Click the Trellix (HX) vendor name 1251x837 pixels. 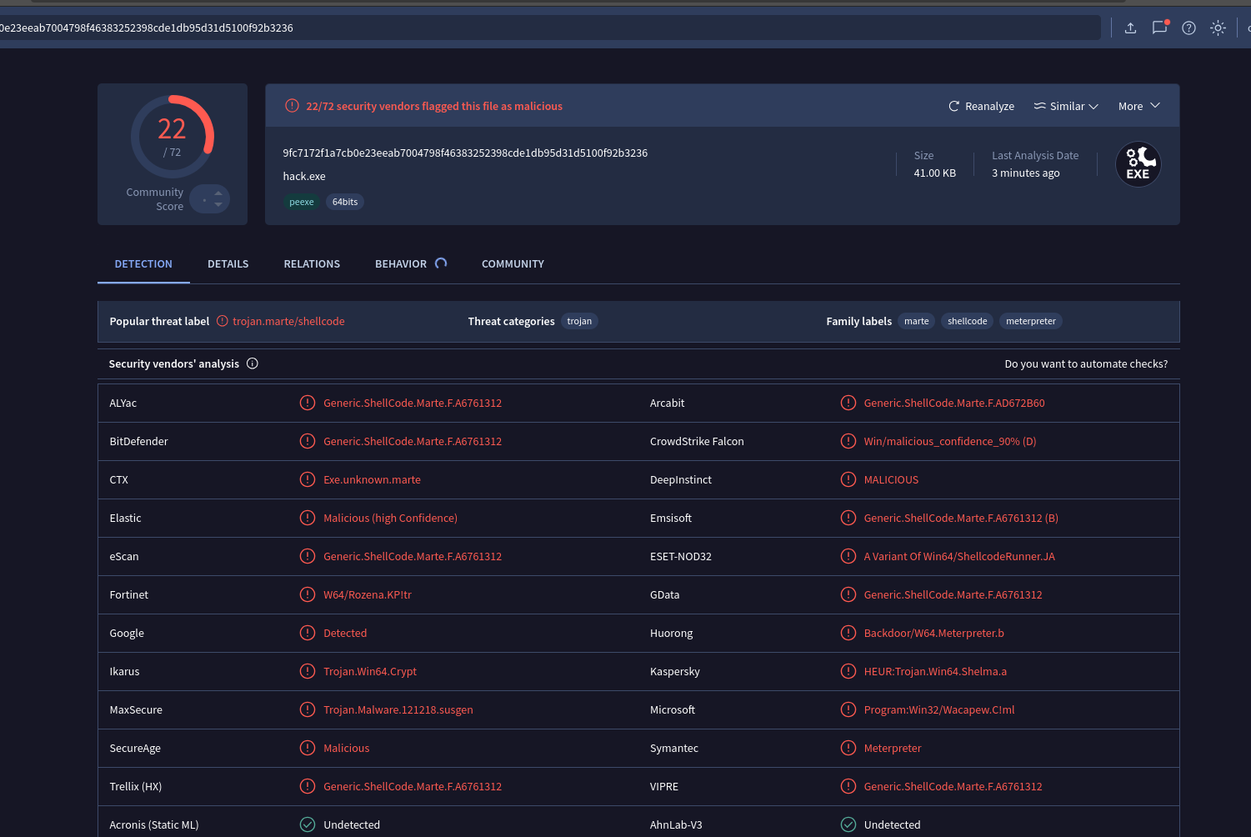136,786
